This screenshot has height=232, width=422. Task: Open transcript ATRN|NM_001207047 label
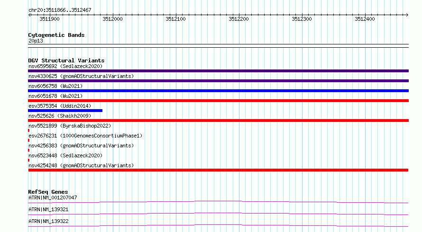[53, 198]
